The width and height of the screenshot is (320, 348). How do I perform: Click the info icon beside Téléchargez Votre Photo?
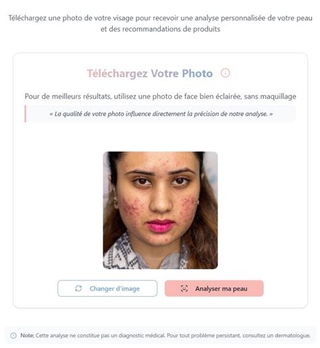tap(225, 73)
